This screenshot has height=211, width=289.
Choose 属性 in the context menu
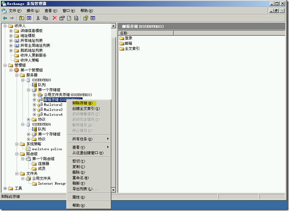[x=89, y=197]
